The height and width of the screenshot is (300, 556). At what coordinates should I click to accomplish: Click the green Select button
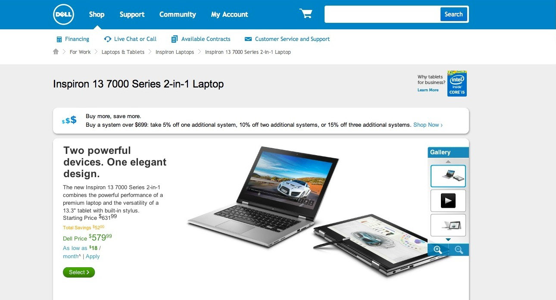point(79,272)
